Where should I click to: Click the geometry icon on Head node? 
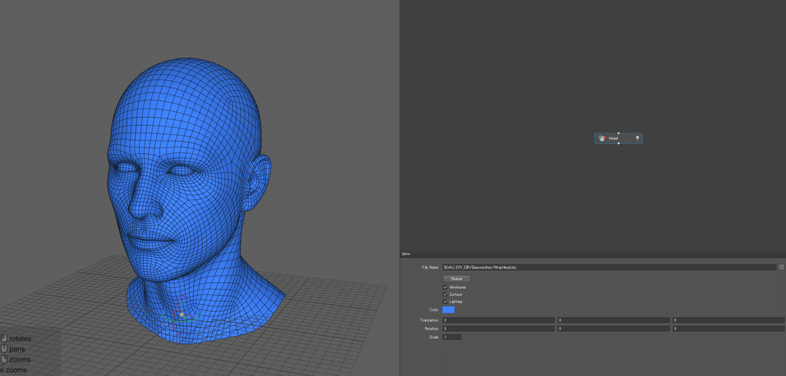point(602,139)
